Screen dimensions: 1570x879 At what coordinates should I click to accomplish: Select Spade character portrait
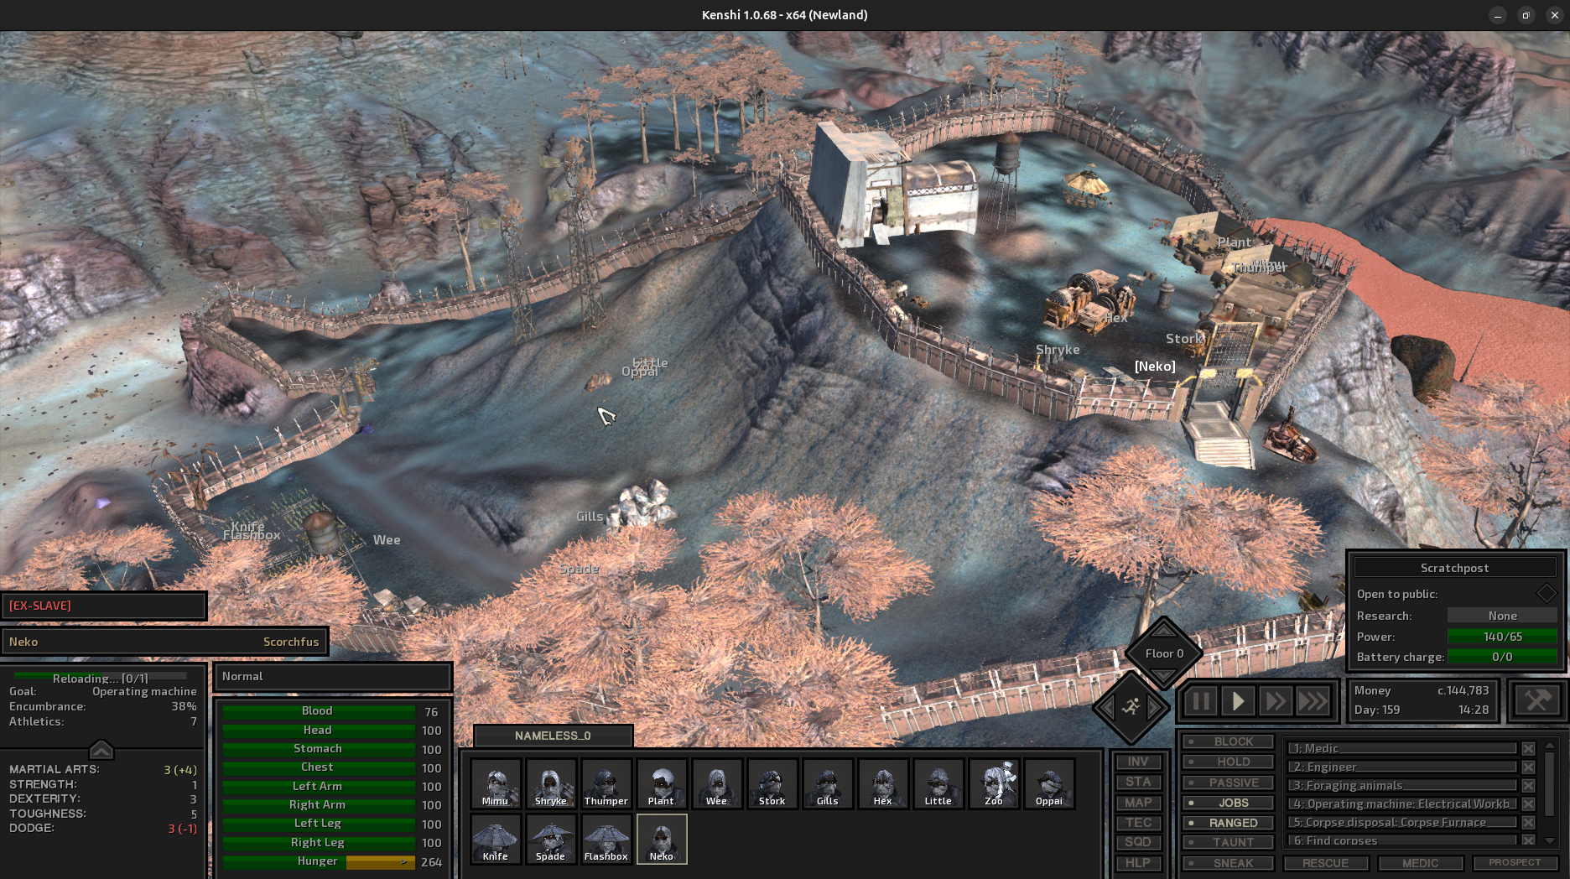(x=551, y=839)
